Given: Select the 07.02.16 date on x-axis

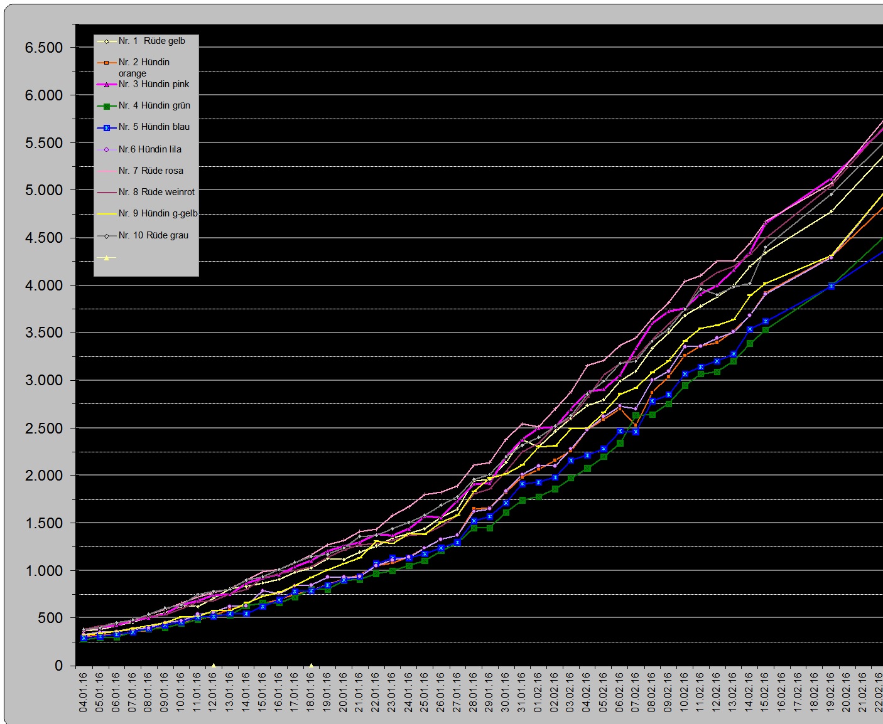Looking at the screenshot, I should (x=636, y=693).
